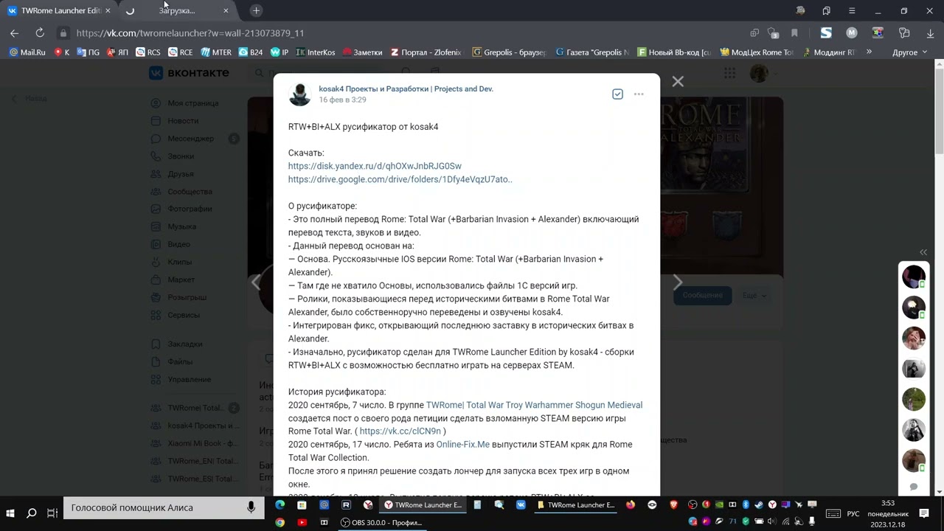Open Закладки in VK sidebar

pyautogui.click(x=184, y=344)
